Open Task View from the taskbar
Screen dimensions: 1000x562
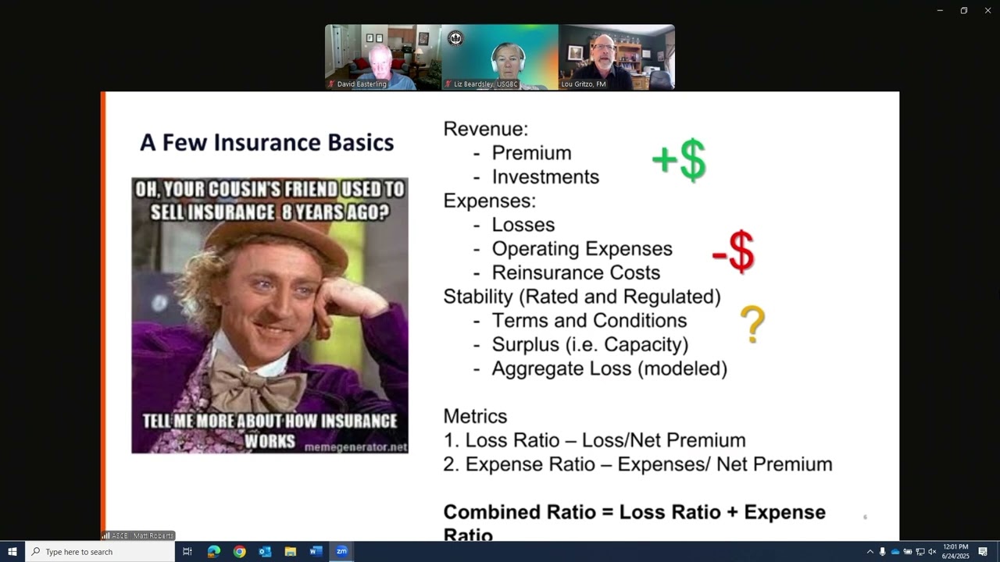pyautogui.click(x=187, y=552)
